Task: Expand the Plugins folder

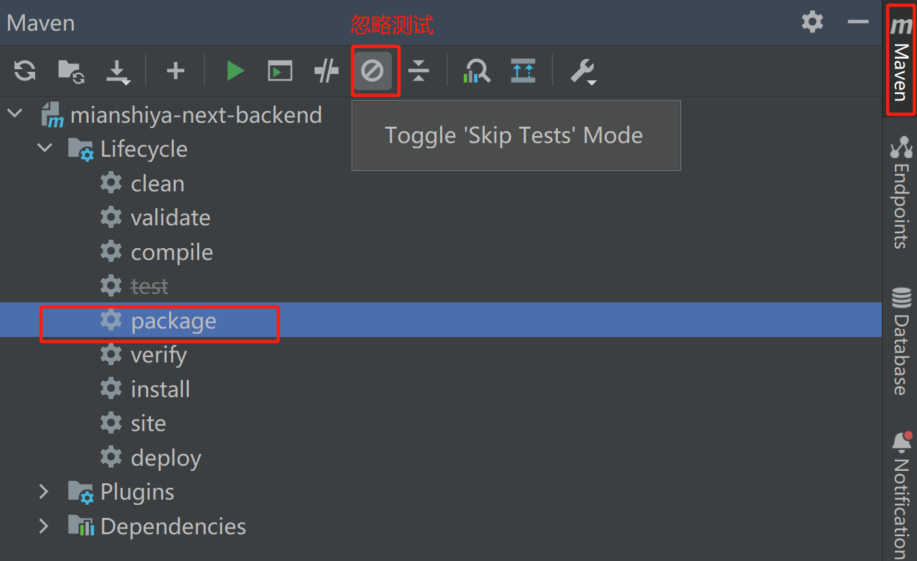Action: tap(44, 491)
